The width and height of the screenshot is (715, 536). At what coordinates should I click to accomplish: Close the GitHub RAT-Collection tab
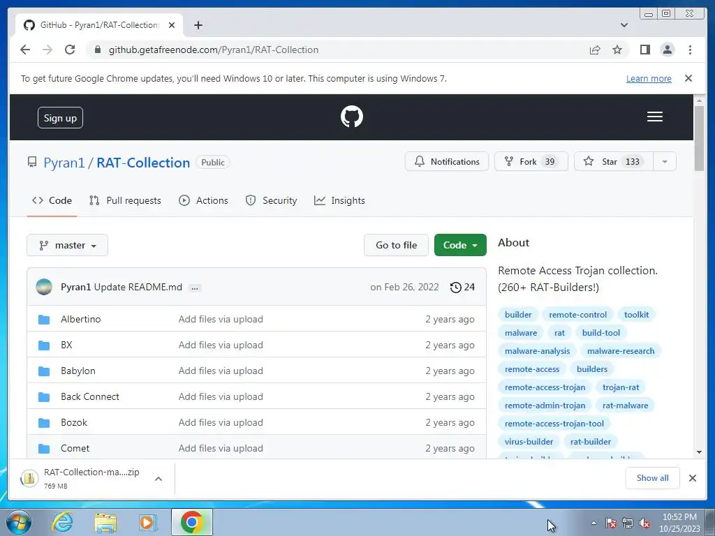pyautogui.click(x=172, y=25)
